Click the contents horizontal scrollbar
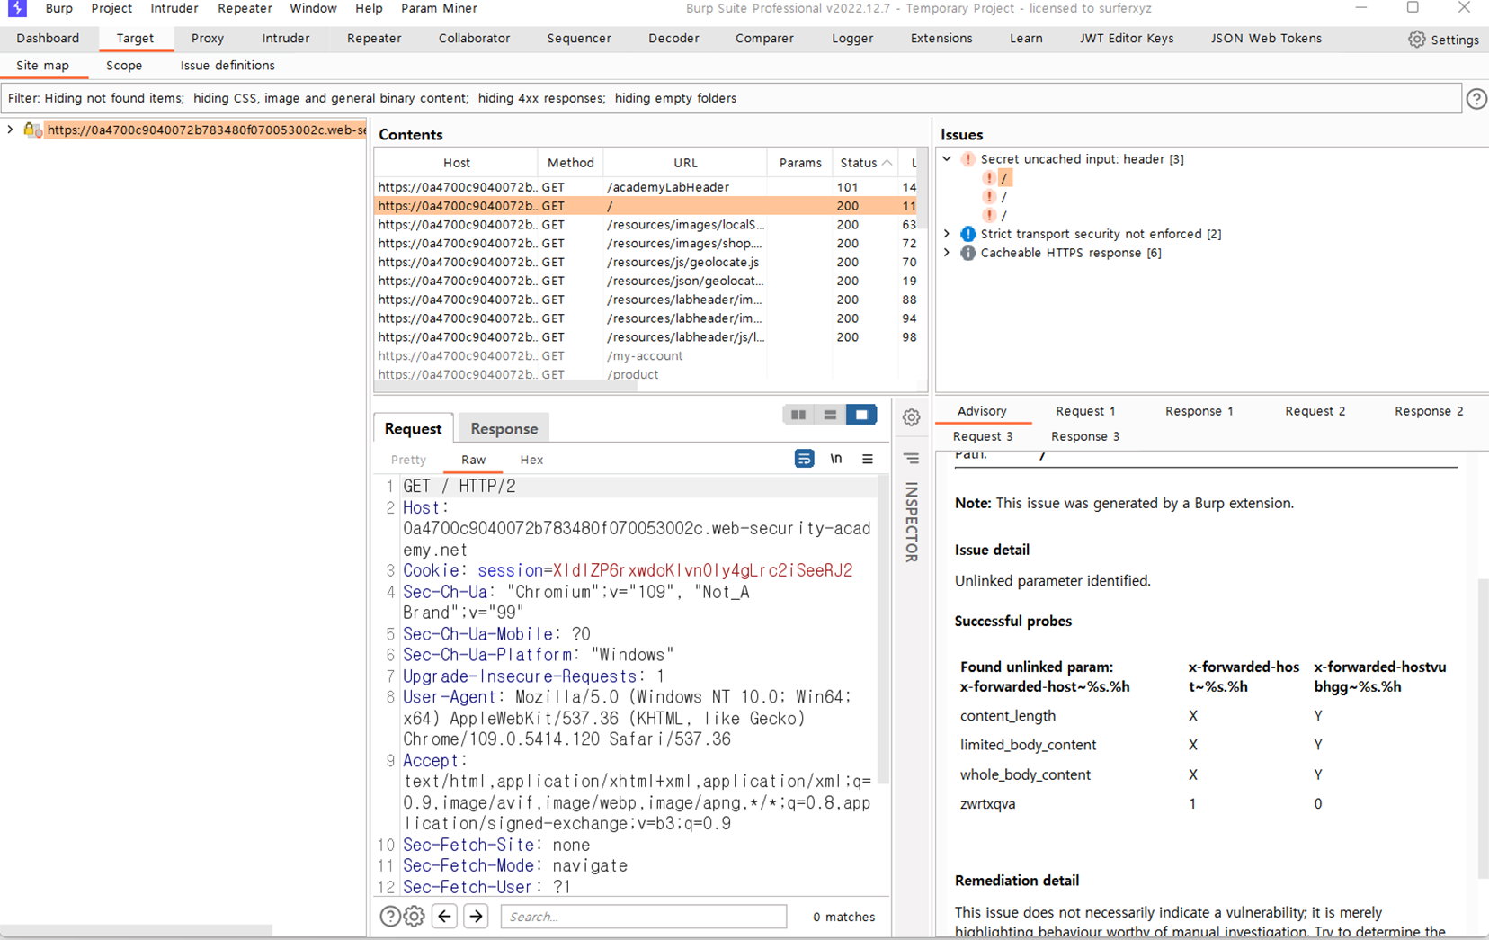 pyautogui.click(x=506, y=387)
